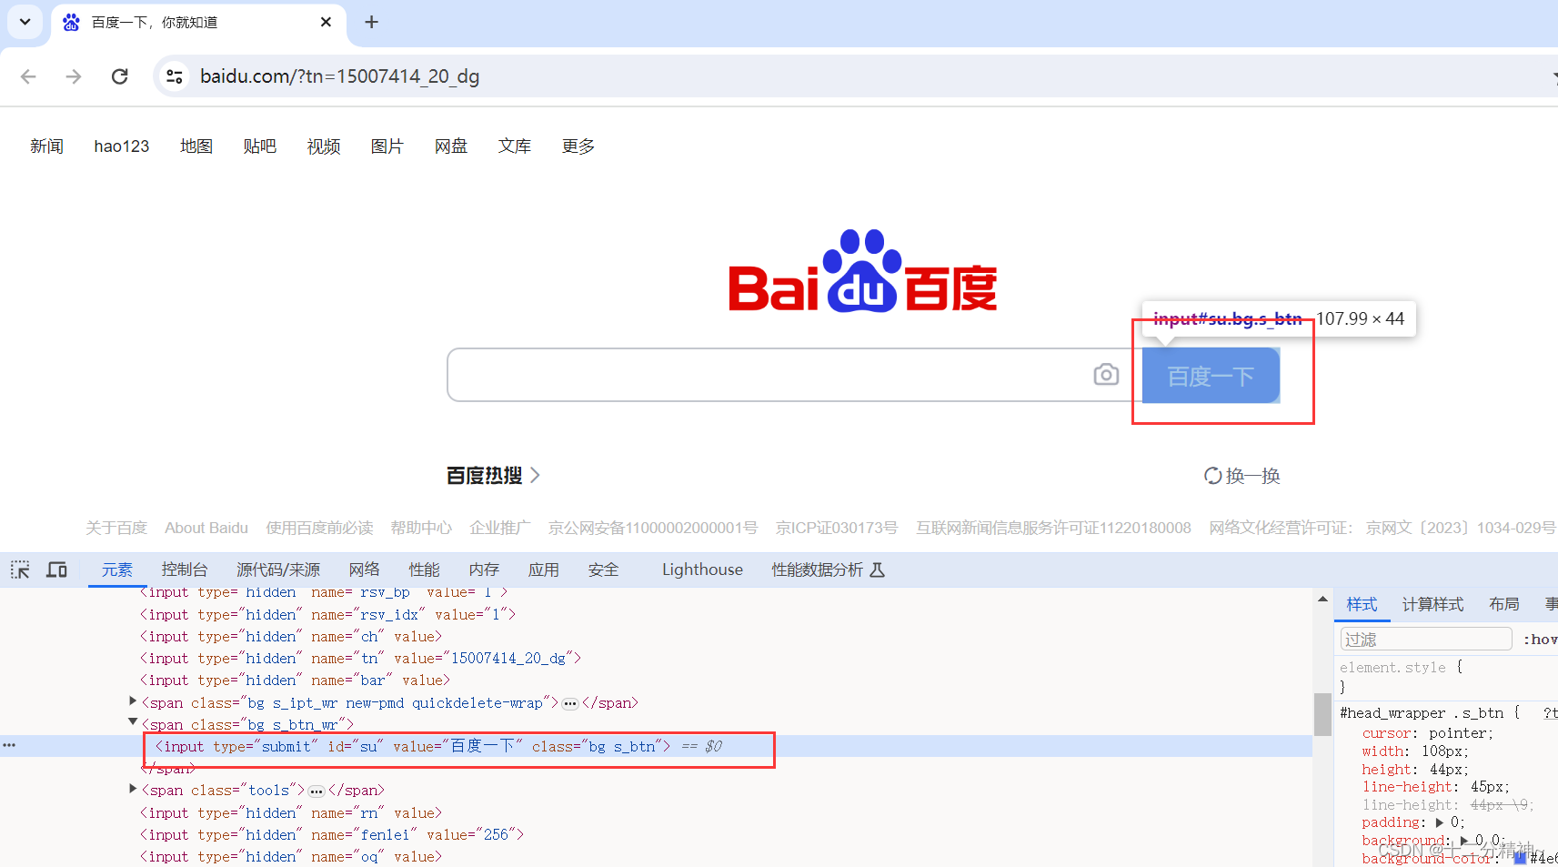Screen dimensions: 1558x867
Task: Reload the Baidu page
Action: (119, 76)
